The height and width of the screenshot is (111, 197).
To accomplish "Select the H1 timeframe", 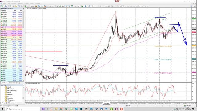I will (137, 6).
